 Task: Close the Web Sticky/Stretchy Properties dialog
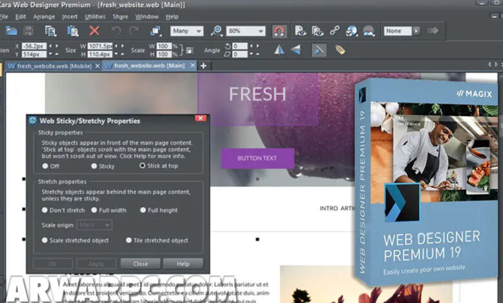[201, 119]
